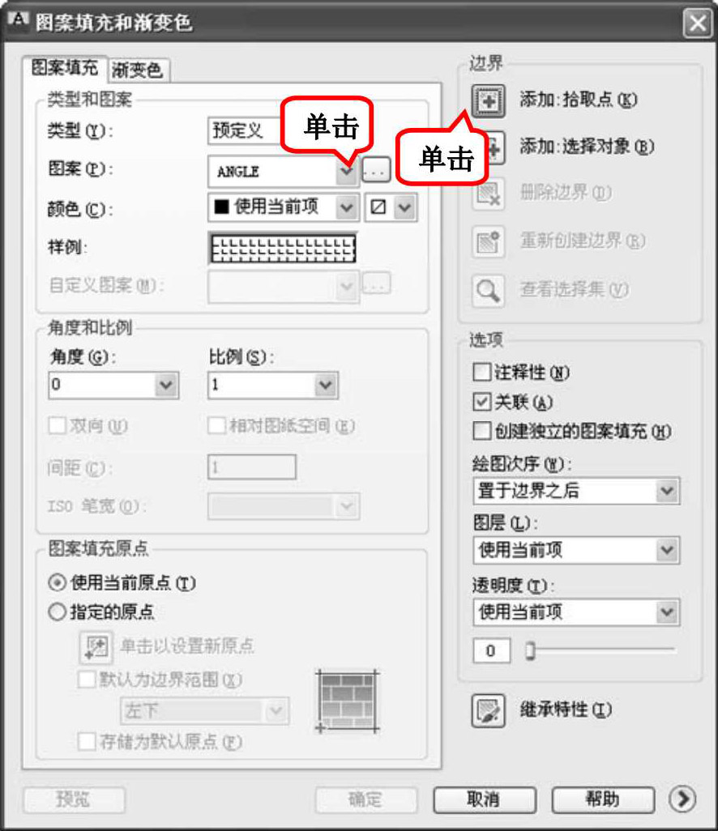Switch to the Gradient (渐变色) tab

[x=138, y=70]
